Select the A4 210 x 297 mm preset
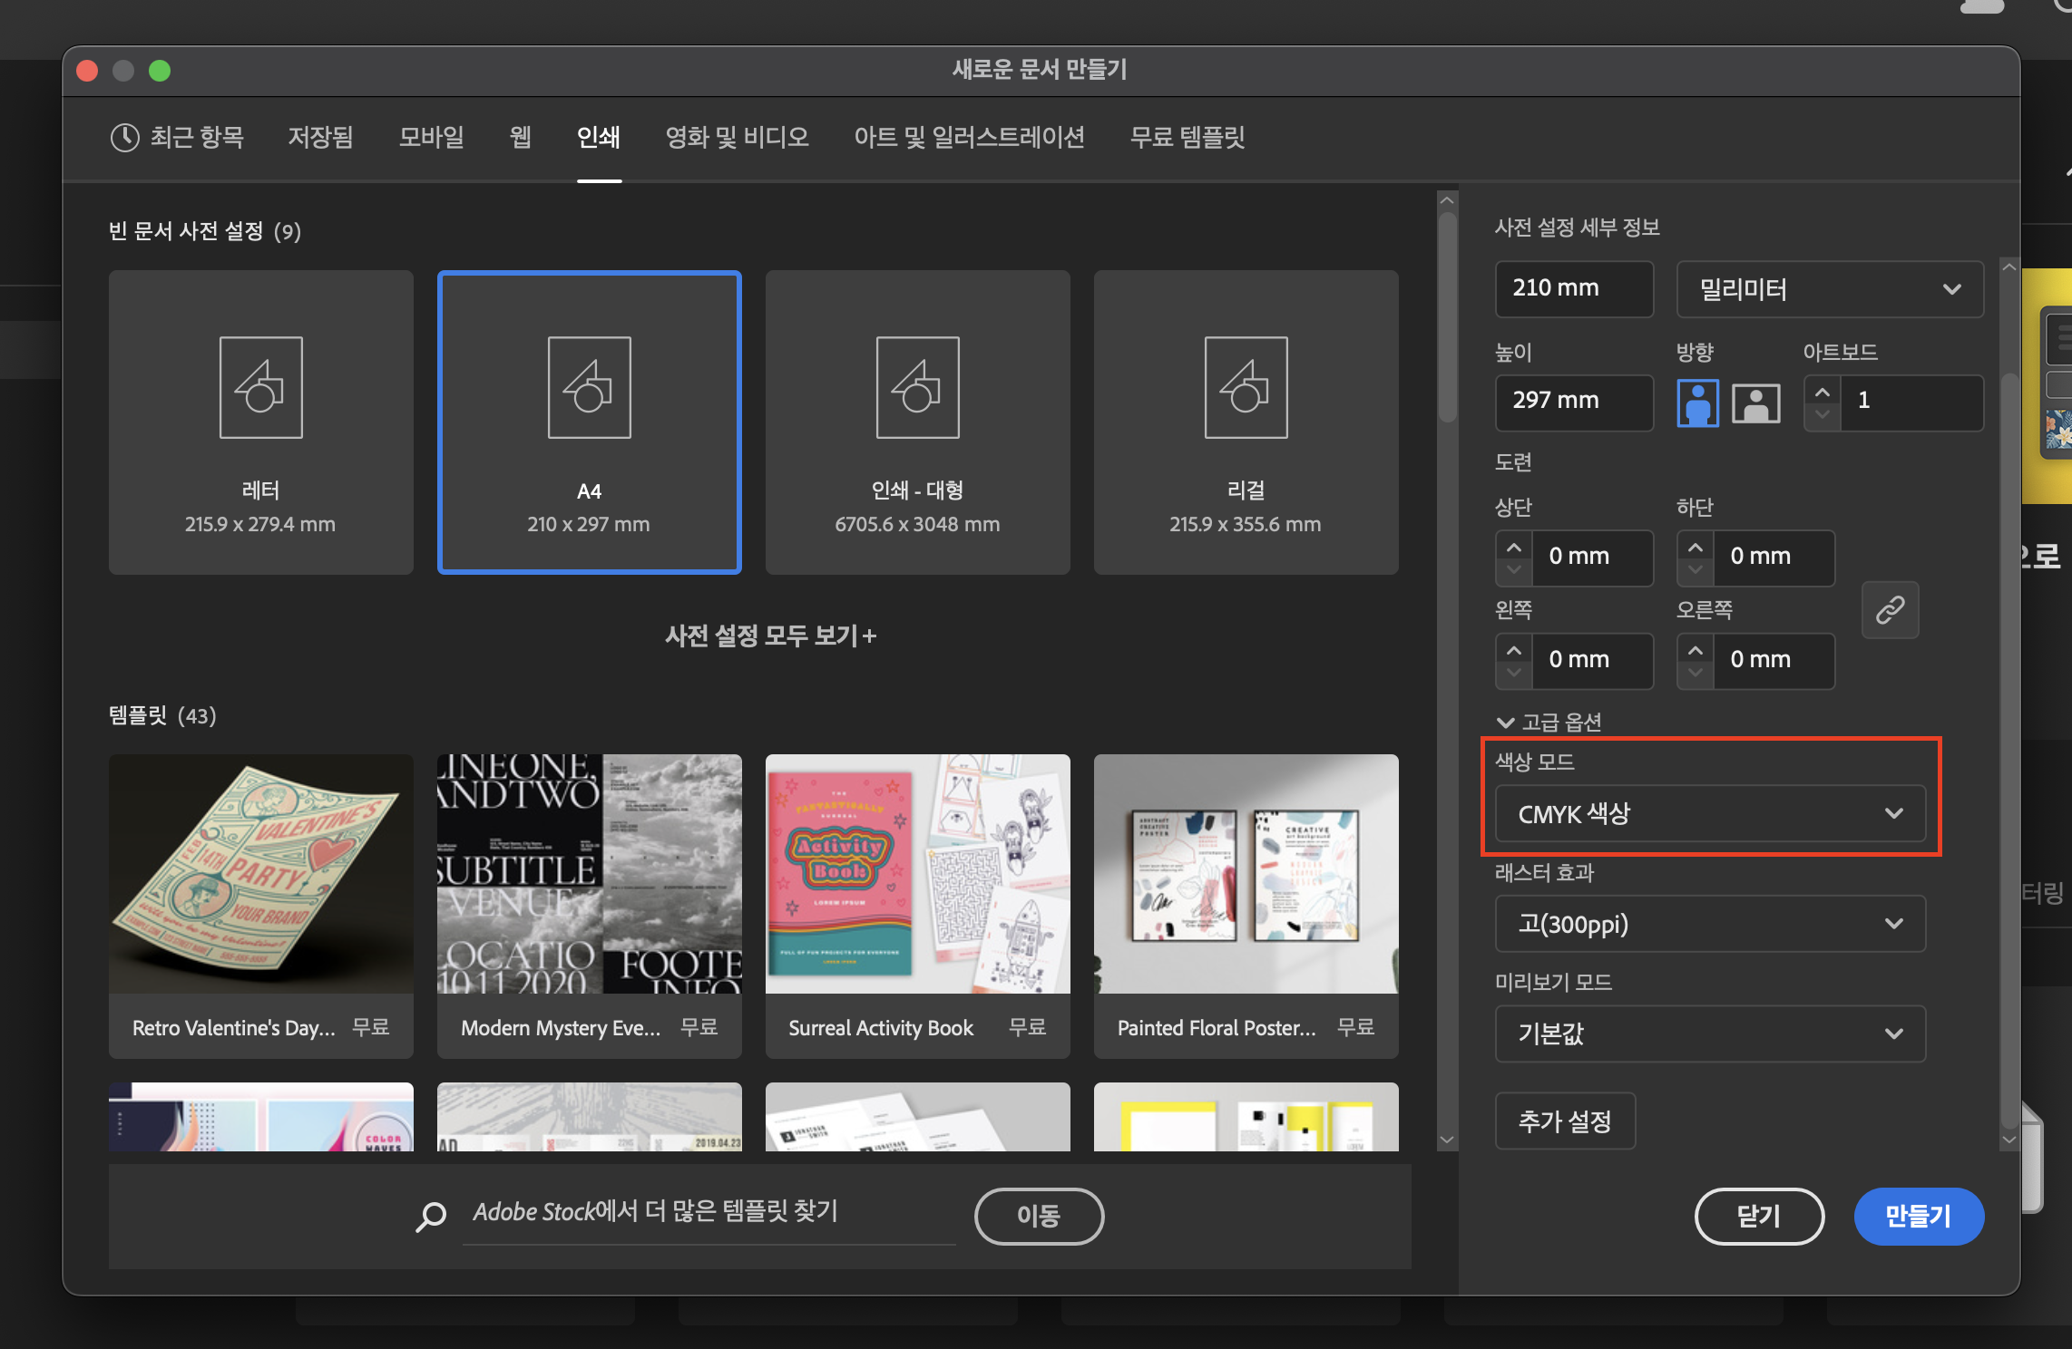 [x=590, y=422]
